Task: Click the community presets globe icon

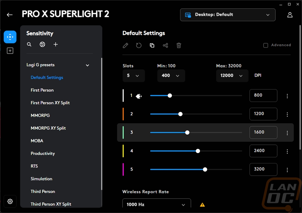Action: click(x=42, y=44)
